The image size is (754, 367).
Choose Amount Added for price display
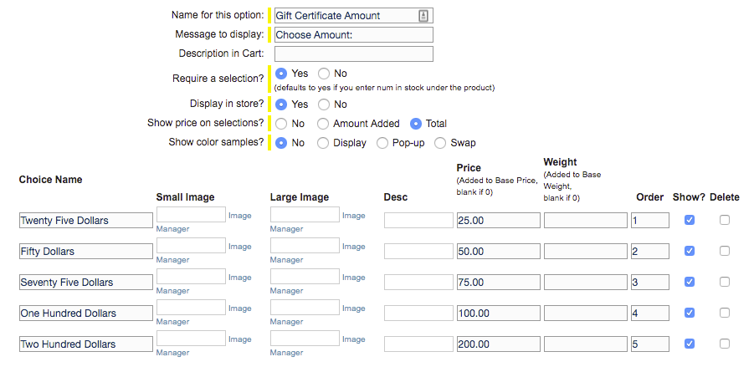point(323,124)
